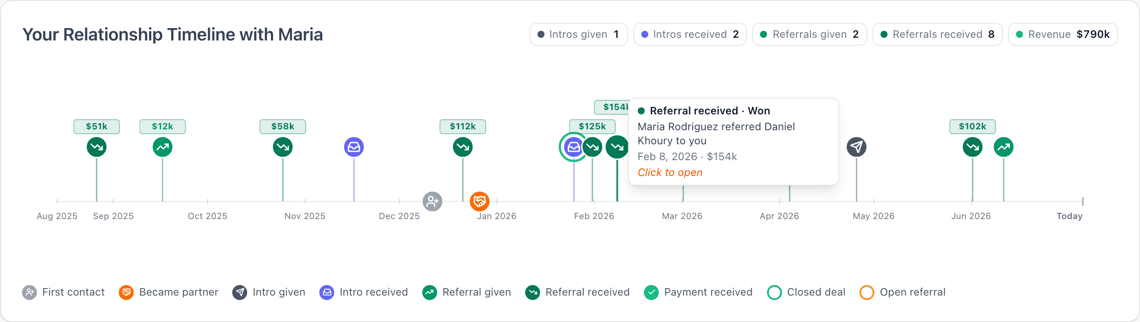
Task: Click the $58k value label
Action: click(283, 127)
